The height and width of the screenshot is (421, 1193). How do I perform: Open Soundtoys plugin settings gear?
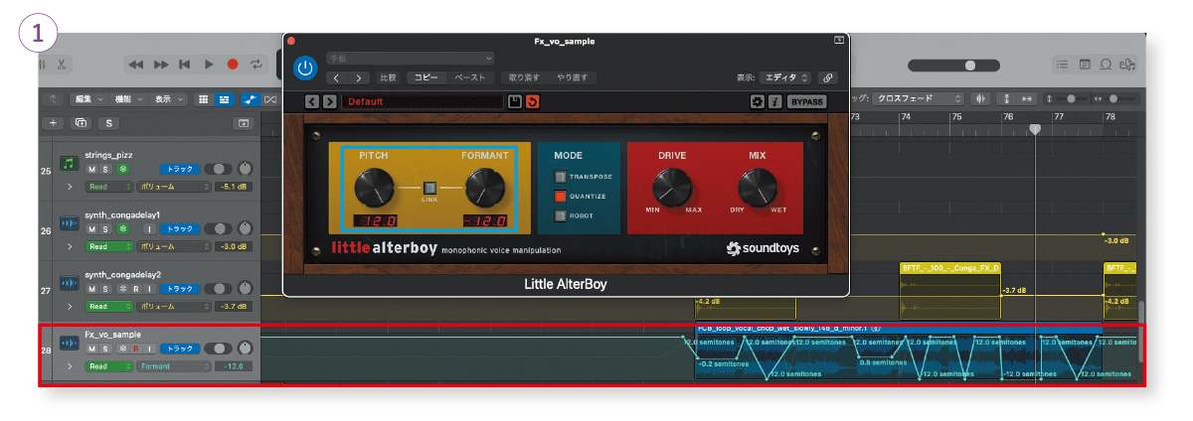pyautogui.click(x=757, y=101)
